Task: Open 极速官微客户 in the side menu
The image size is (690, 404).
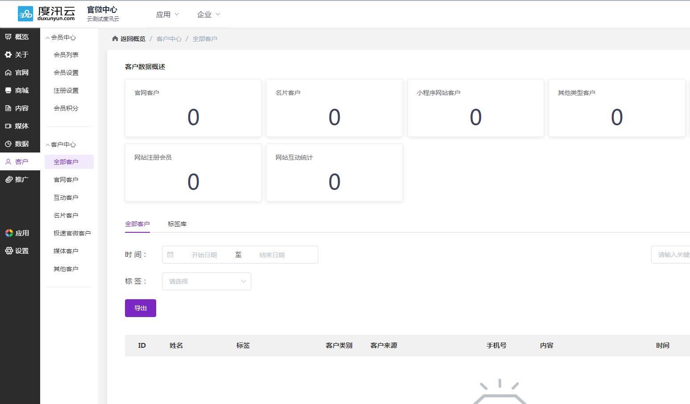Action: 72,233
